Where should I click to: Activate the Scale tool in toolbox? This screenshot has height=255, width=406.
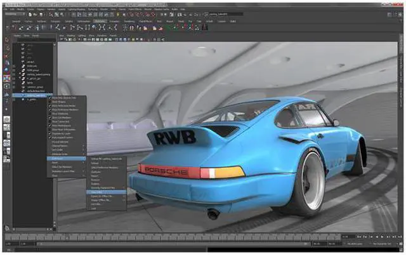point(7,78)
